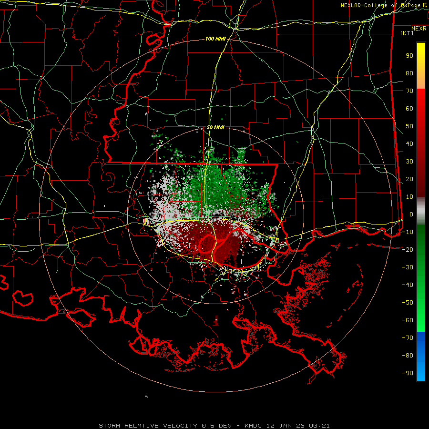Click the -90 value on the velocity scale
The height and width of the screenshot is (429, 429).
tap(408, 373)
